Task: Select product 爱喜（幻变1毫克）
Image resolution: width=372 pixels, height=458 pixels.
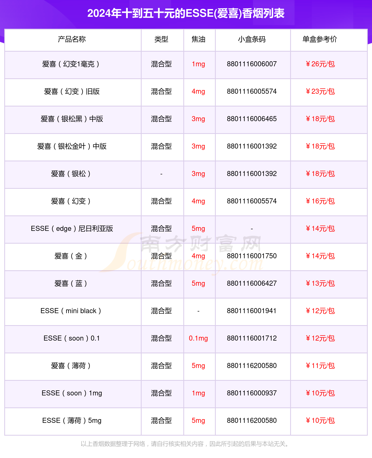Action: pos(72,64)
